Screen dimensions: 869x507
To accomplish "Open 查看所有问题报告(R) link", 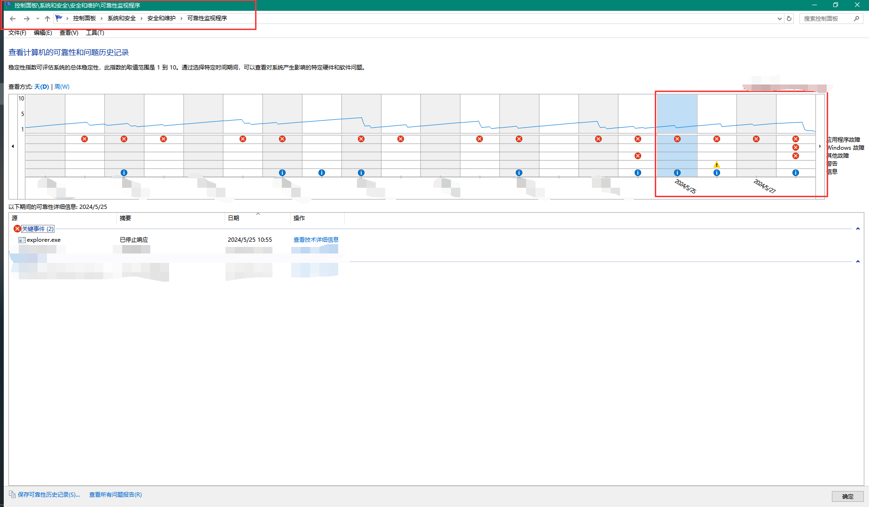I will click(116, 495).
